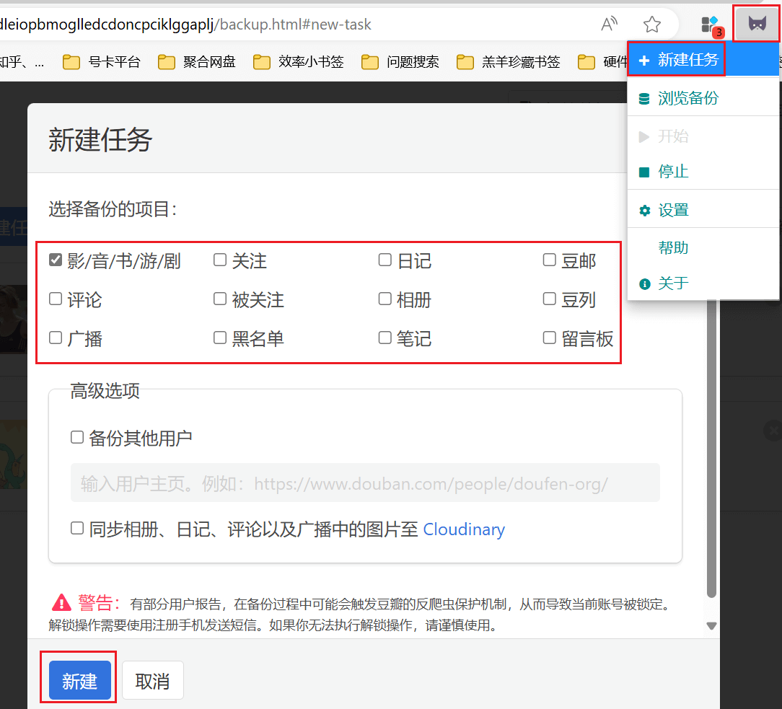Open the 问题搜索 bookmark folder
The width and height of the screenshot is (782, 709).
[400, 62]
